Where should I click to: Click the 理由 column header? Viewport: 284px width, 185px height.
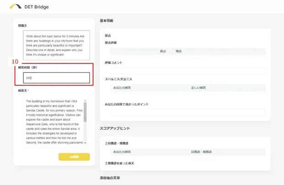[178, 51]
